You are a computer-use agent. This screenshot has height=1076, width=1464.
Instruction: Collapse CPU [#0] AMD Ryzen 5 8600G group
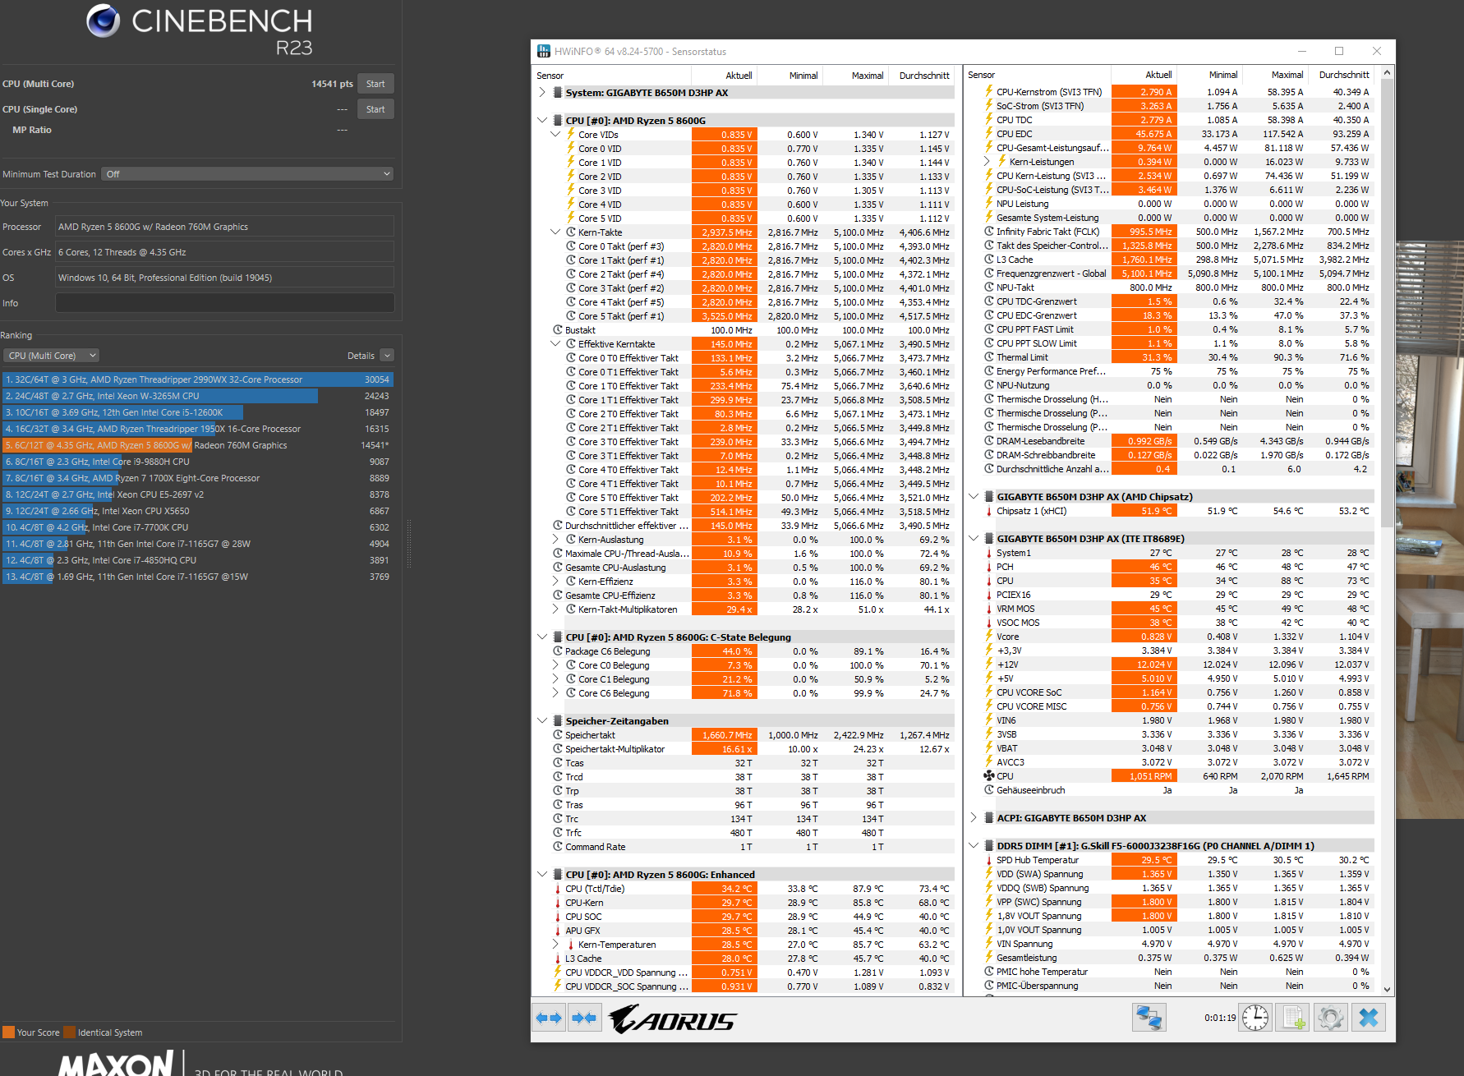(542, 121)
